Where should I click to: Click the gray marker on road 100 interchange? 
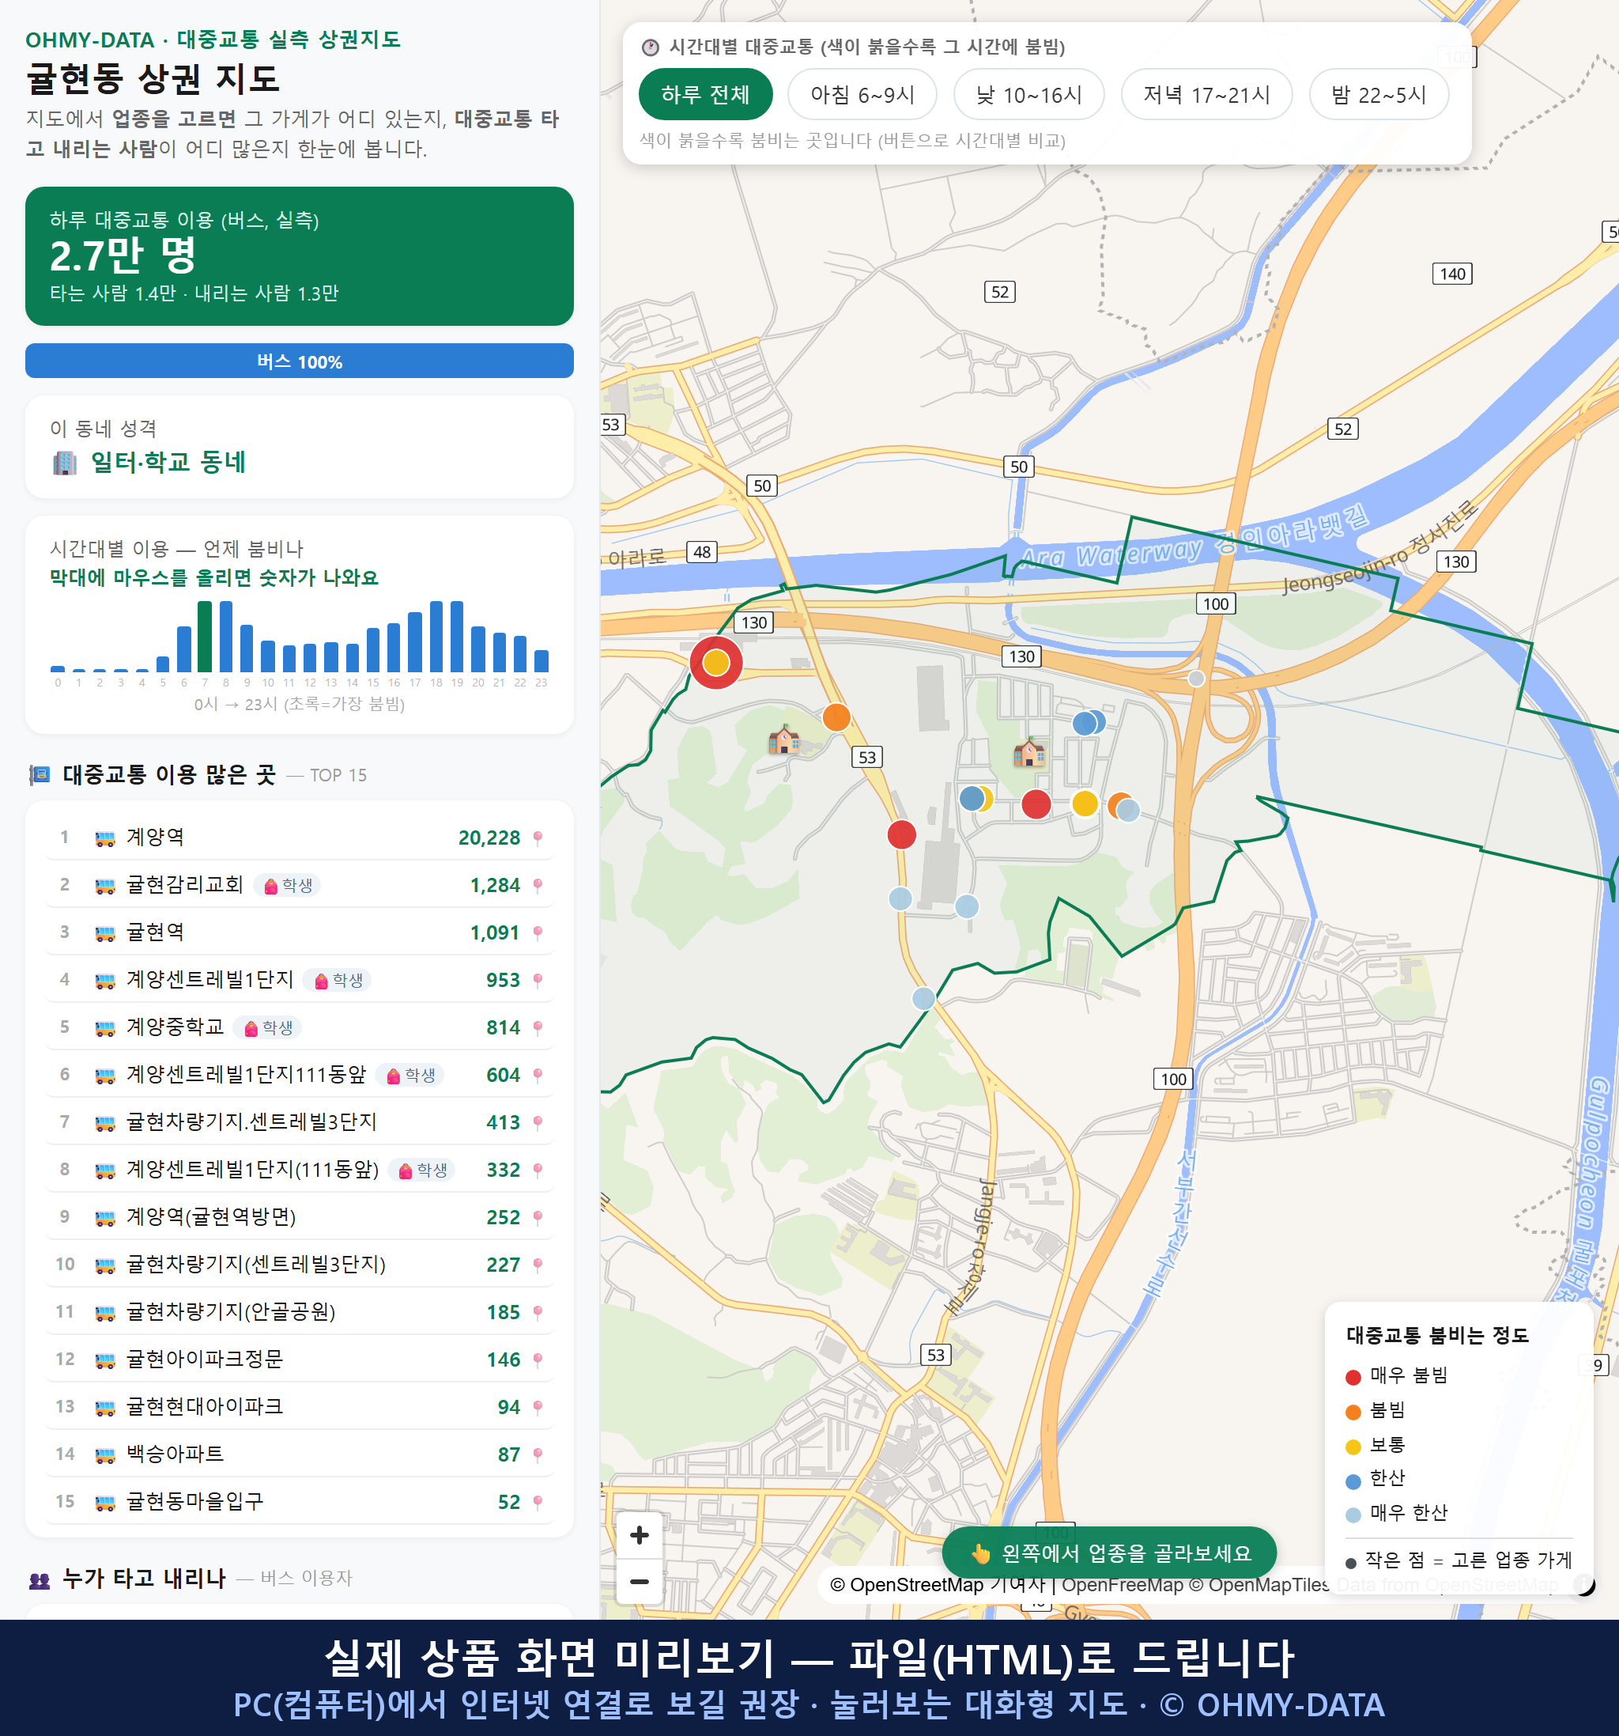(x=1197, y=679)
